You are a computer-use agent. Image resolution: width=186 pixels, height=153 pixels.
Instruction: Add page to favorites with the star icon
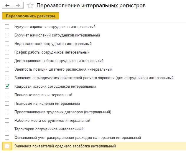[x=30, y=6]
